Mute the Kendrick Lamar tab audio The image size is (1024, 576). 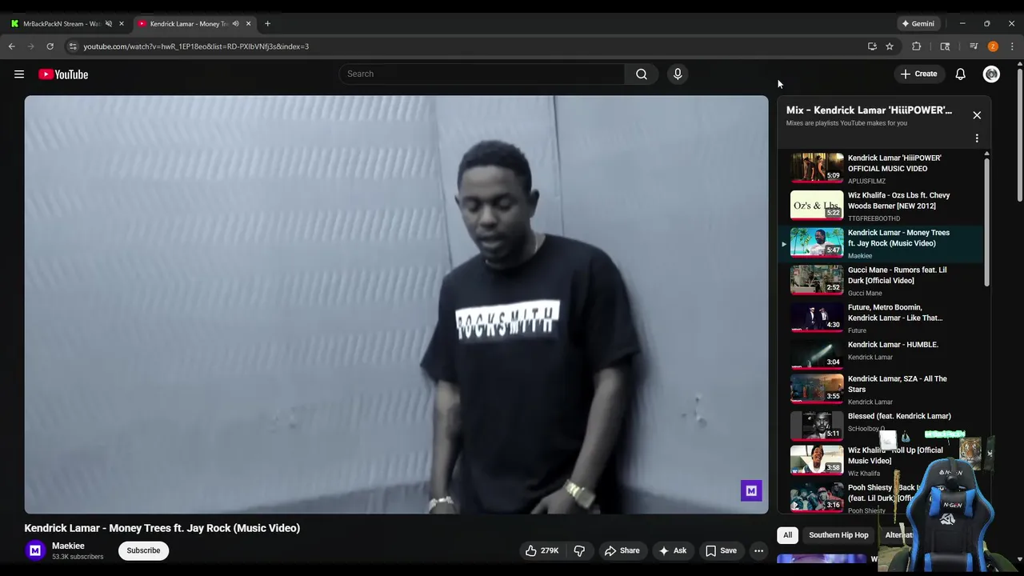click(x=235, y=23)
